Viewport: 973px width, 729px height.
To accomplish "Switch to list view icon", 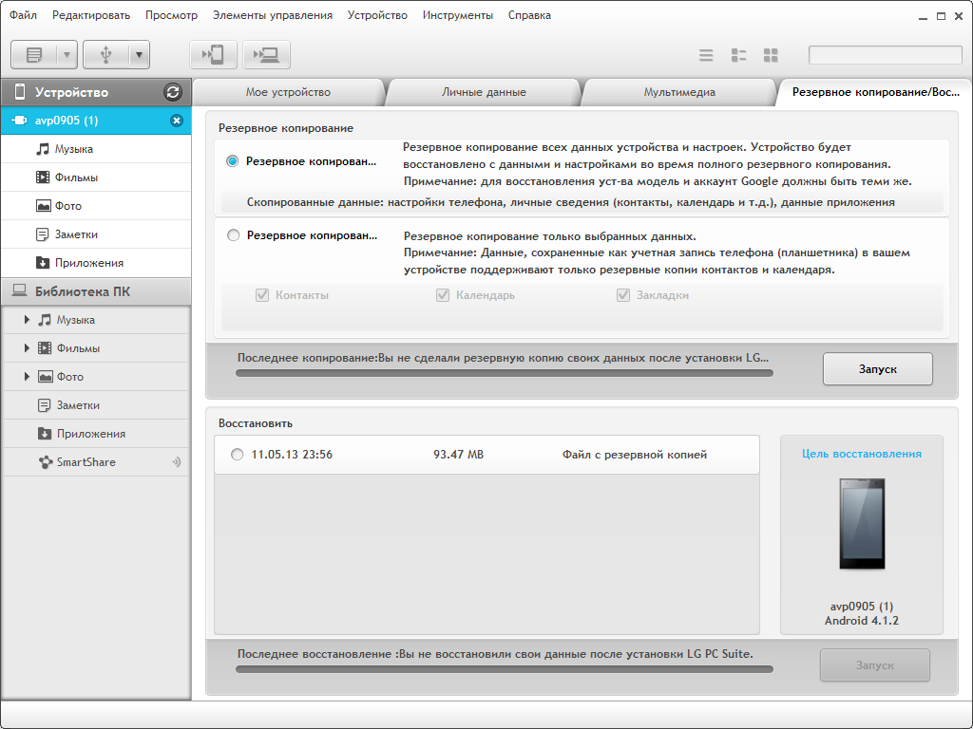I will pos(706,55).
